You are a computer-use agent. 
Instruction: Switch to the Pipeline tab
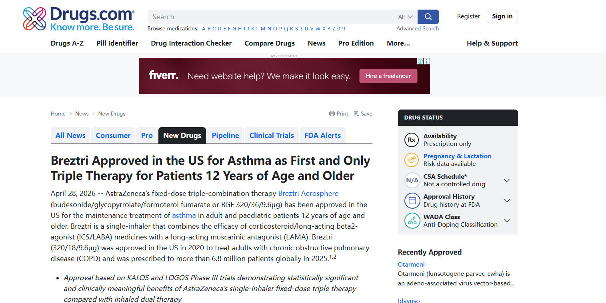[x=225, y=136]
